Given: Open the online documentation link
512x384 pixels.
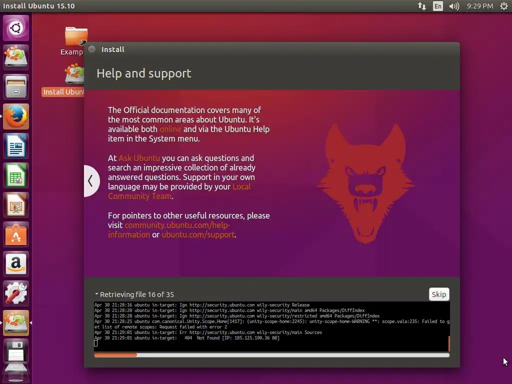Looking at the screenshot, I should [170, 129].
